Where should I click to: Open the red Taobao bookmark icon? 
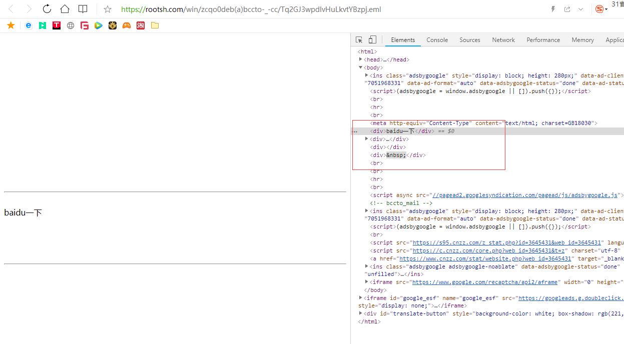coord(141,25)
